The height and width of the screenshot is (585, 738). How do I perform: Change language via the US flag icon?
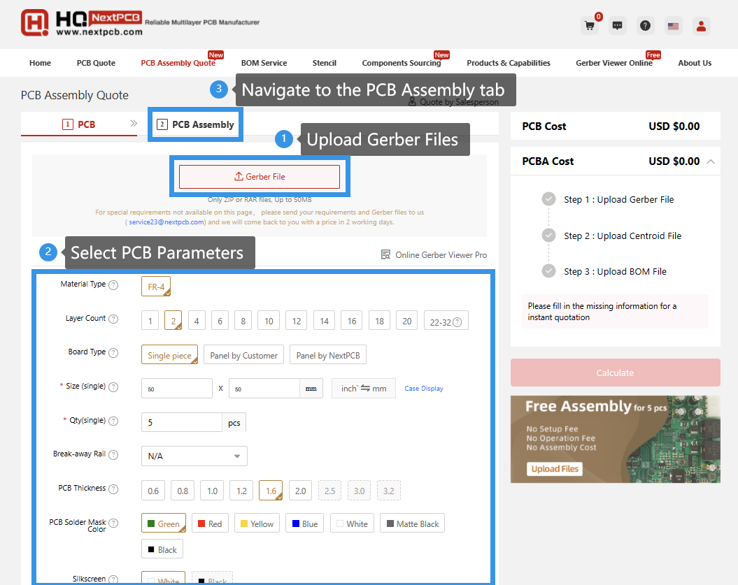pos(673,24)
